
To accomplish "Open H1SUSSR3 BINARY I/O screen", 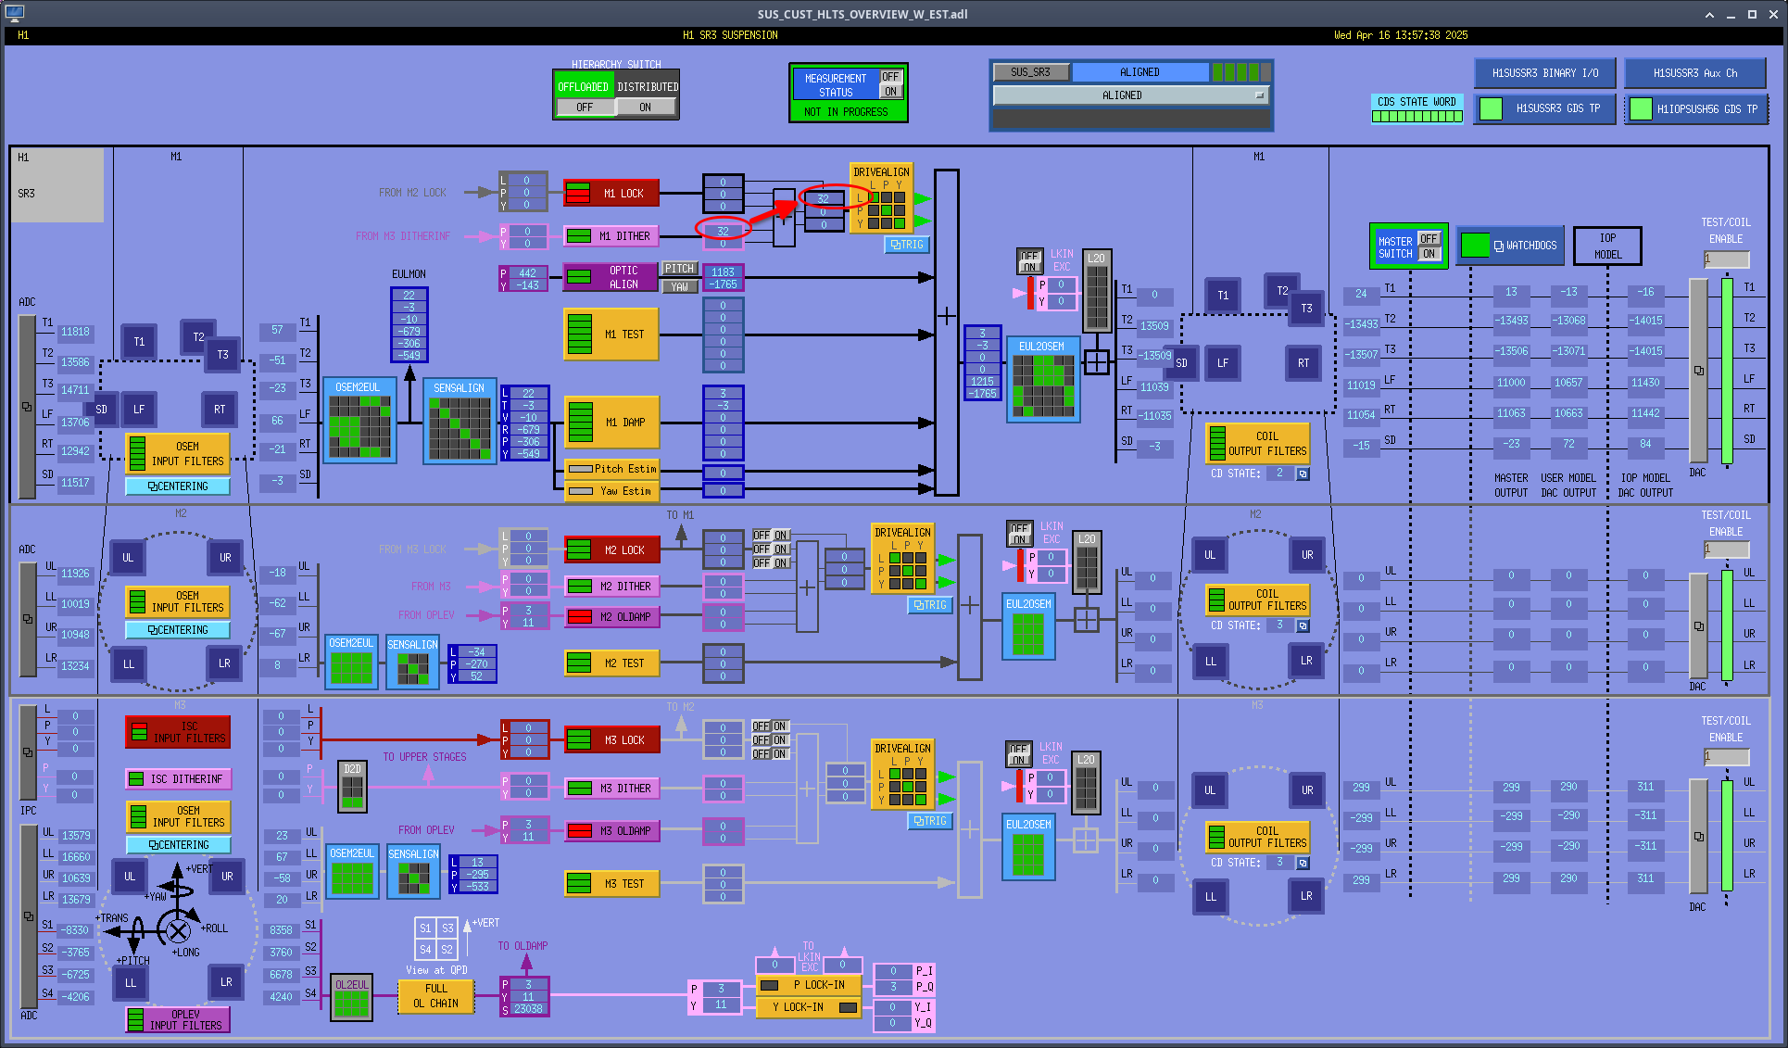I will pyautogui.click(x=1544, y=73).
